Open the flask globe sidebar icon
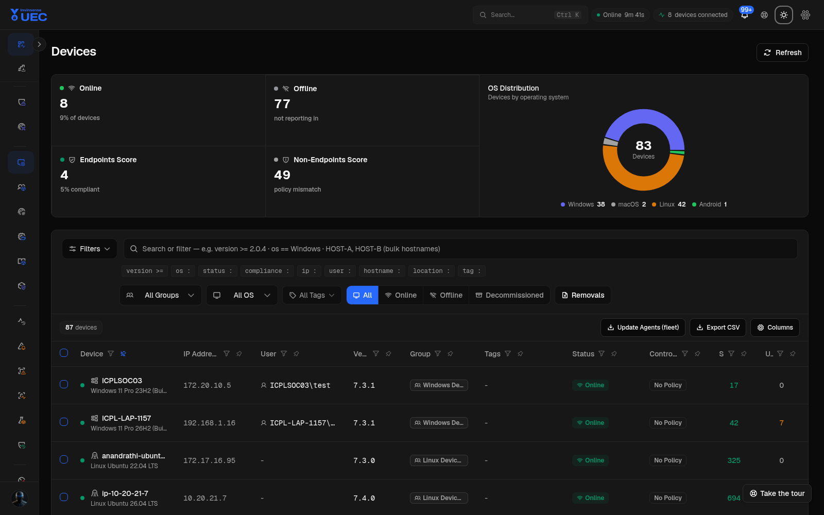 [21, 420]
